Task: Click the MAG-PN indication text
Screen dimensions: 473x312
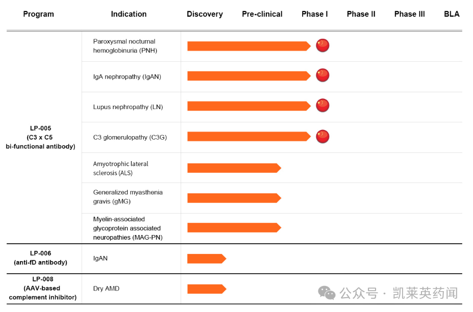Action: [x=127, y=228]
